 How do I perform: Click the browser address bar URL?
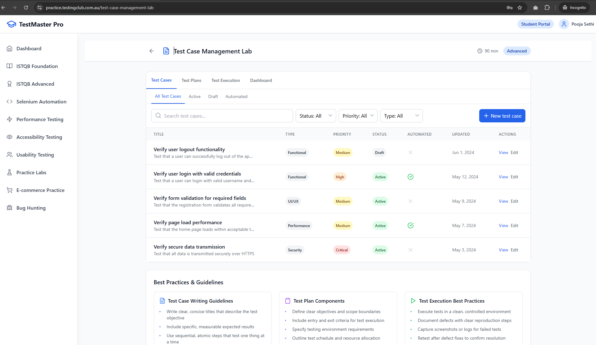[x=100, y=8]
